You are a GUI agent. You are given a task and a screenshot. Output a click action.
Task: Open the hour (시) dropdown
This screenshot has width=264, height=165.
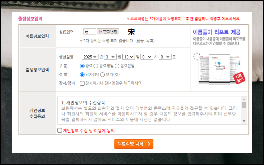point(147,57)
